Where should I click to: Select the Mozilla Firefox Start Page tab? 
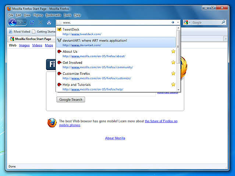32,39
